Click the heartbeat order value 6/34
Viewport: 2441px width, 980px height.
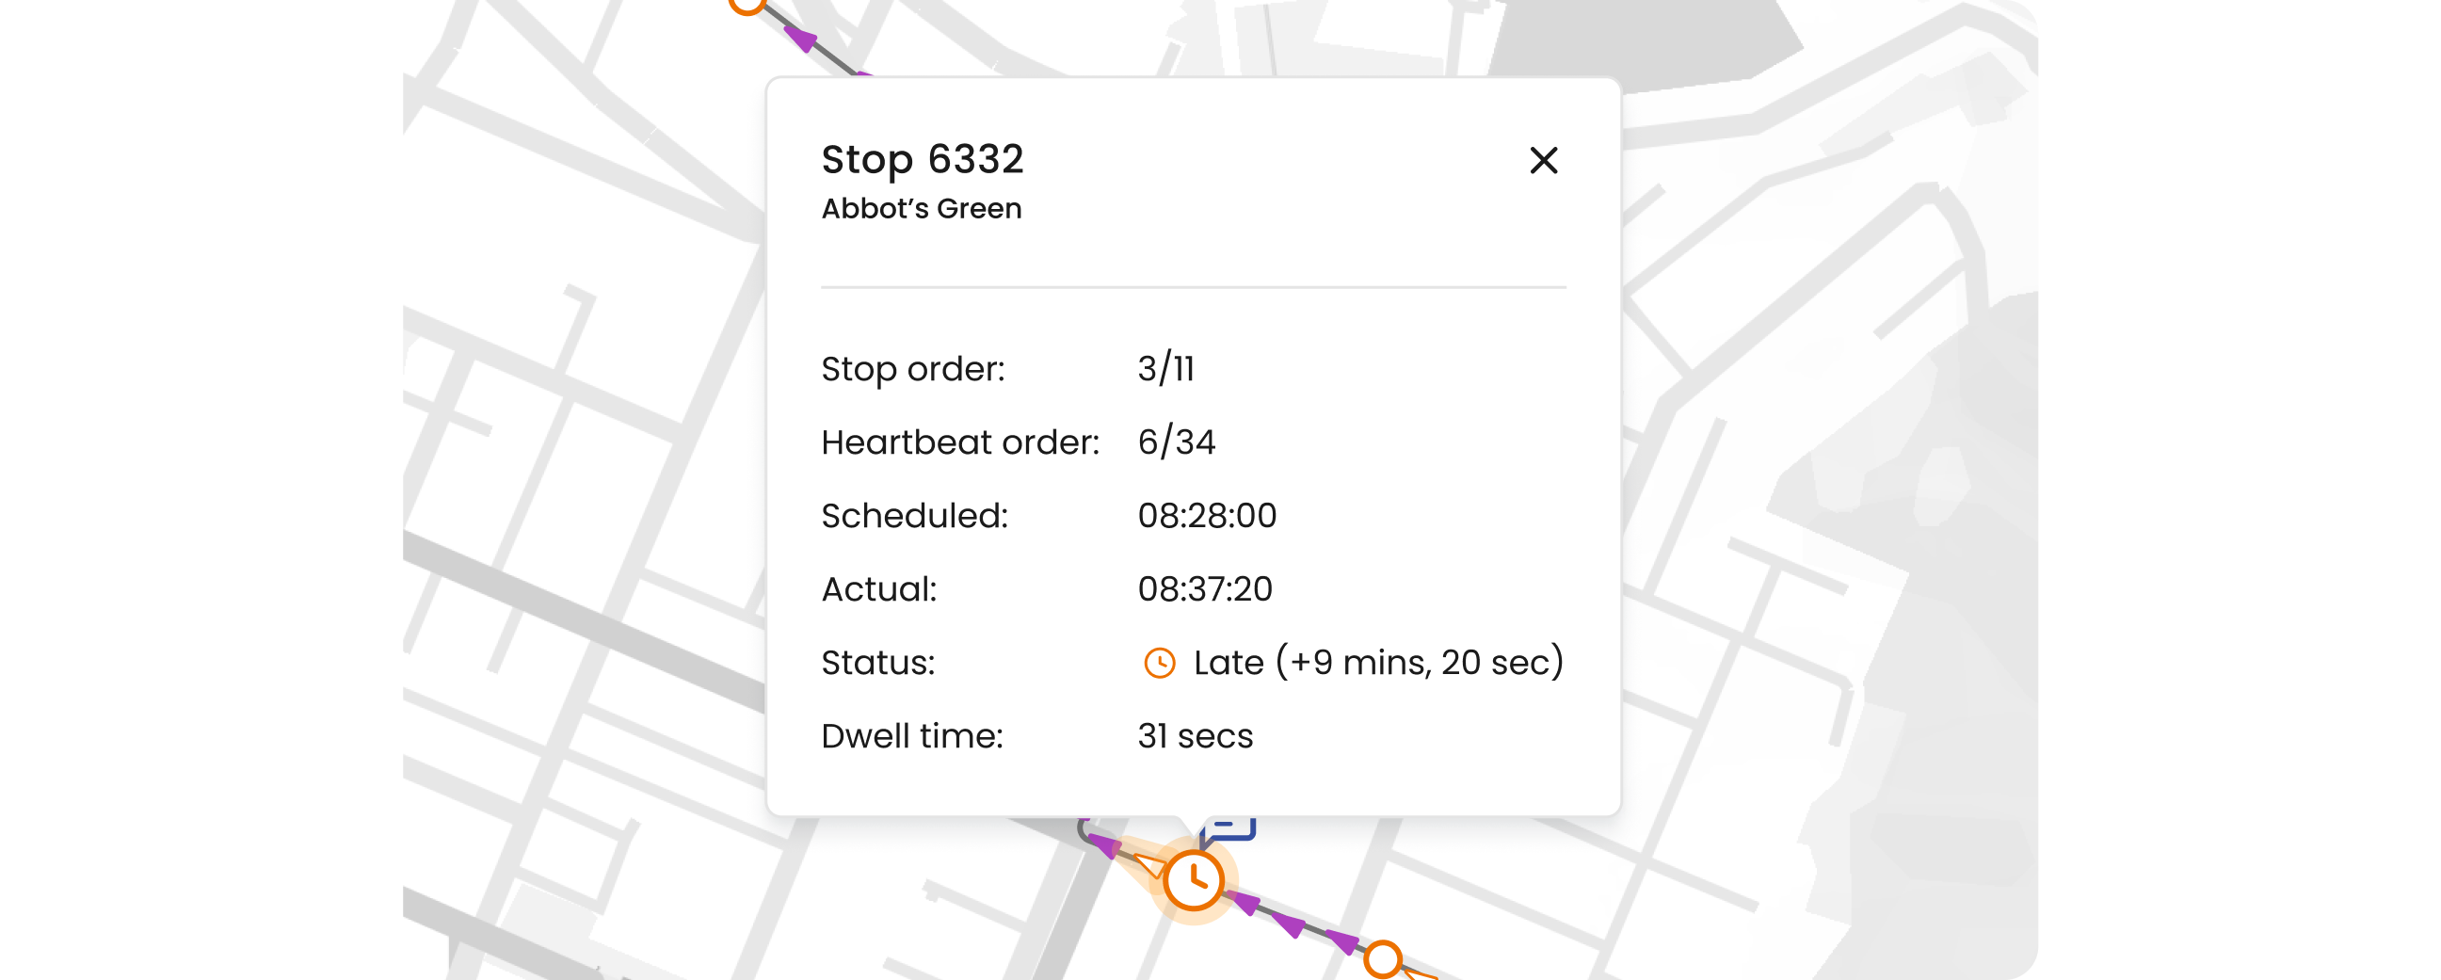point(1176,442)
